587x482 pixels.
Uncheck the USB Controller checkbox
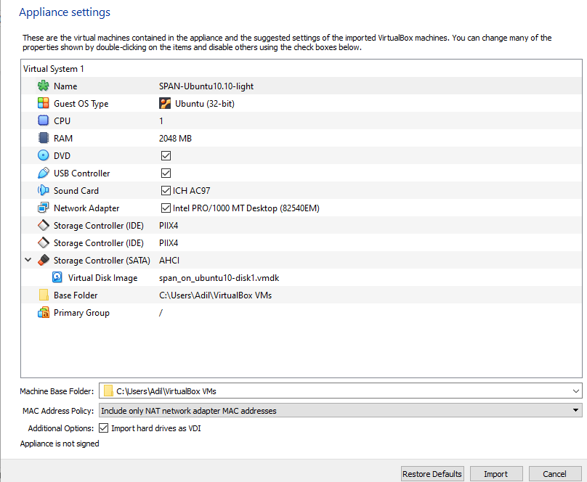coord(166,173)
